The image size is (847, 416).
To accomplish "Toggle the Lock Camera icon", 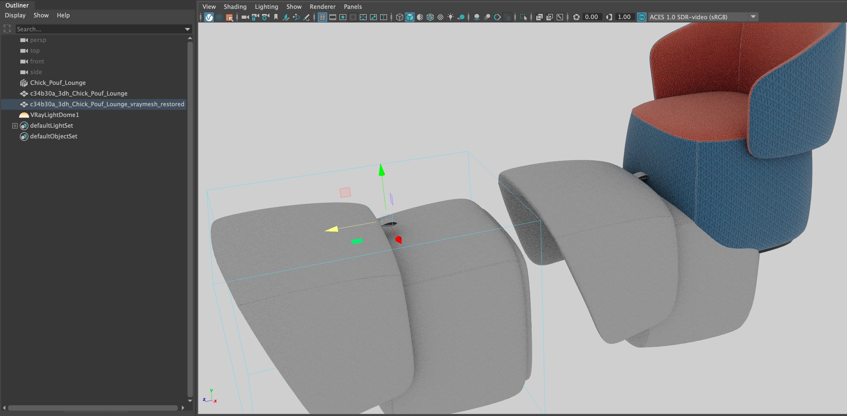I will 255,17.
